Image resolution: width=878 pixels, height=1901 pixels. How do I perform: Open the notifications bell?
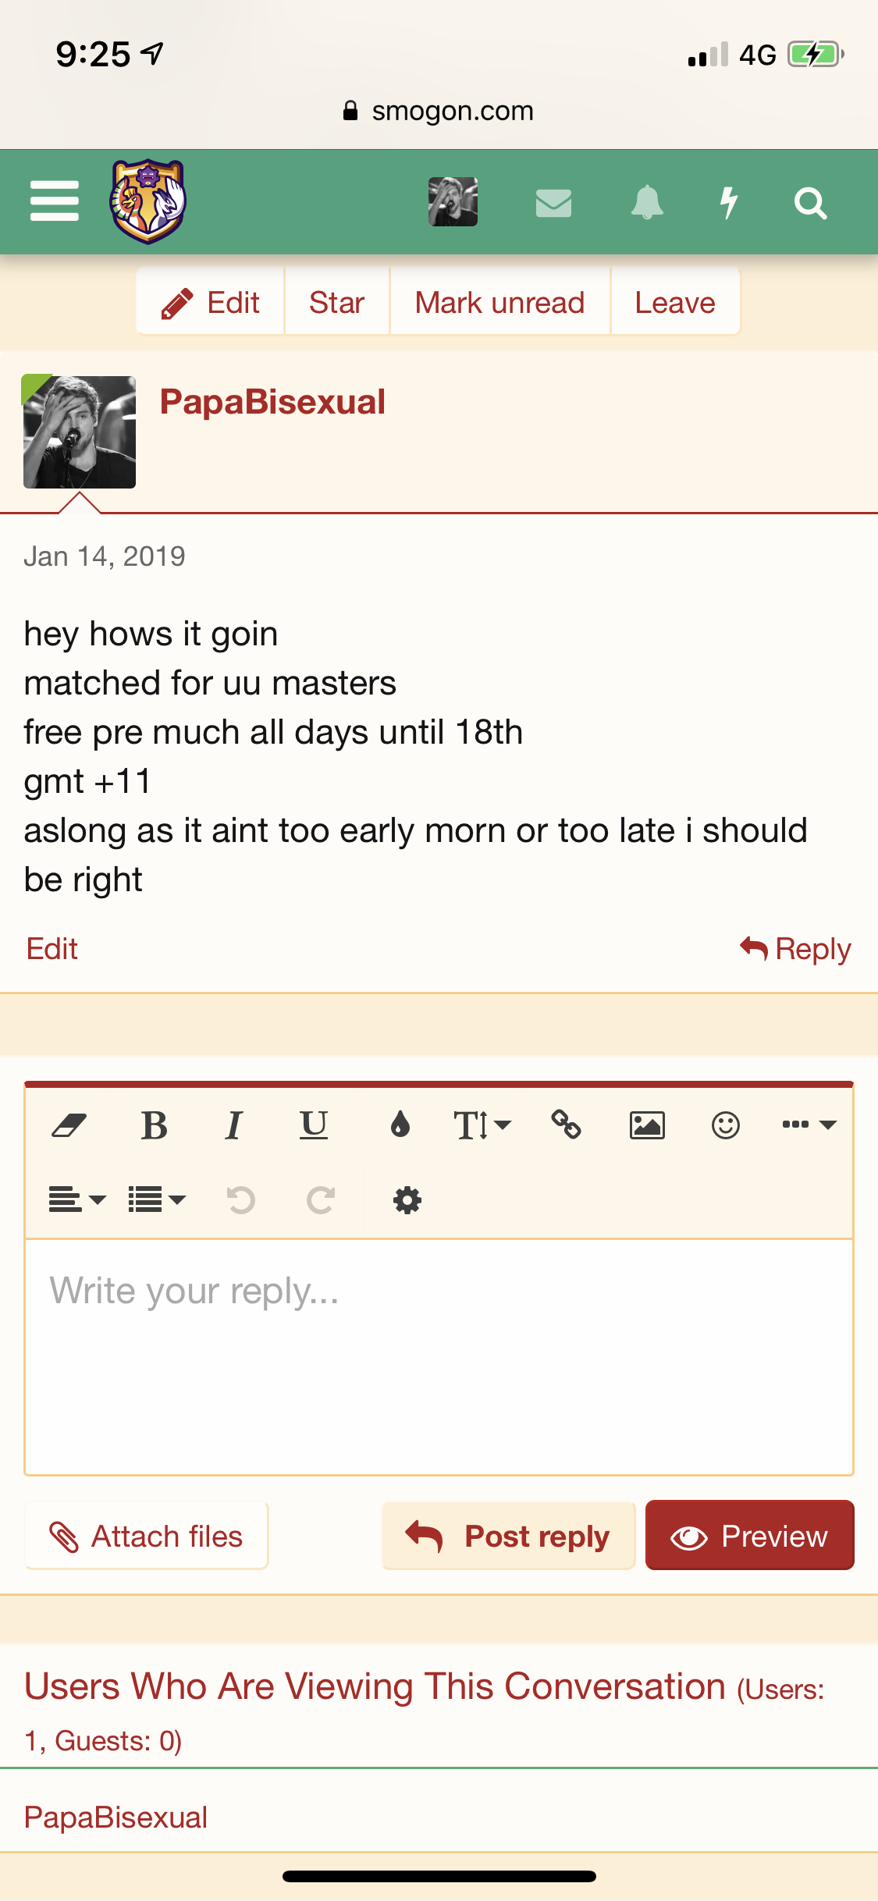point(647,203)
